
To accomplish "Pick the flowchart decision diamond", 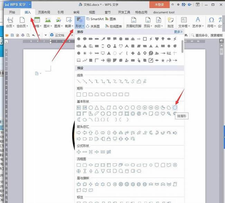I will coord(91,165).
